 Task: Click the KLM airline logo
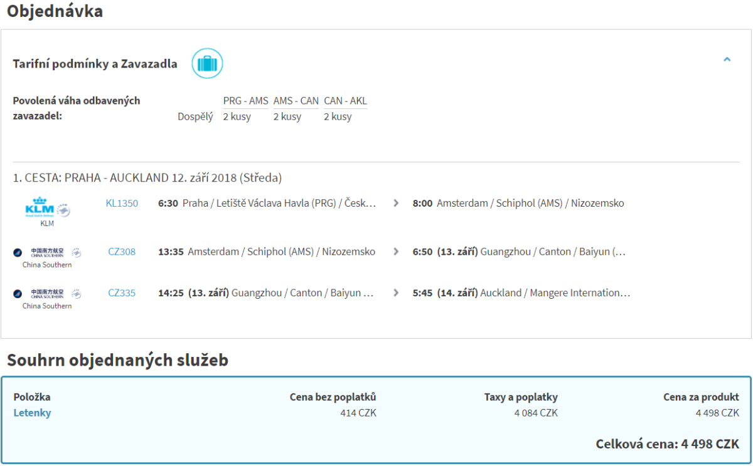coord(40,208)
